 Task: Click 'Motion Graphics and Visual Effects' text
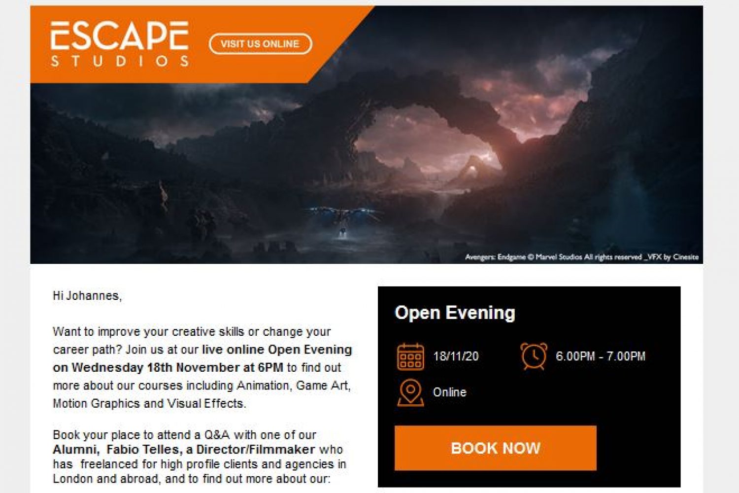coord(149,404)
